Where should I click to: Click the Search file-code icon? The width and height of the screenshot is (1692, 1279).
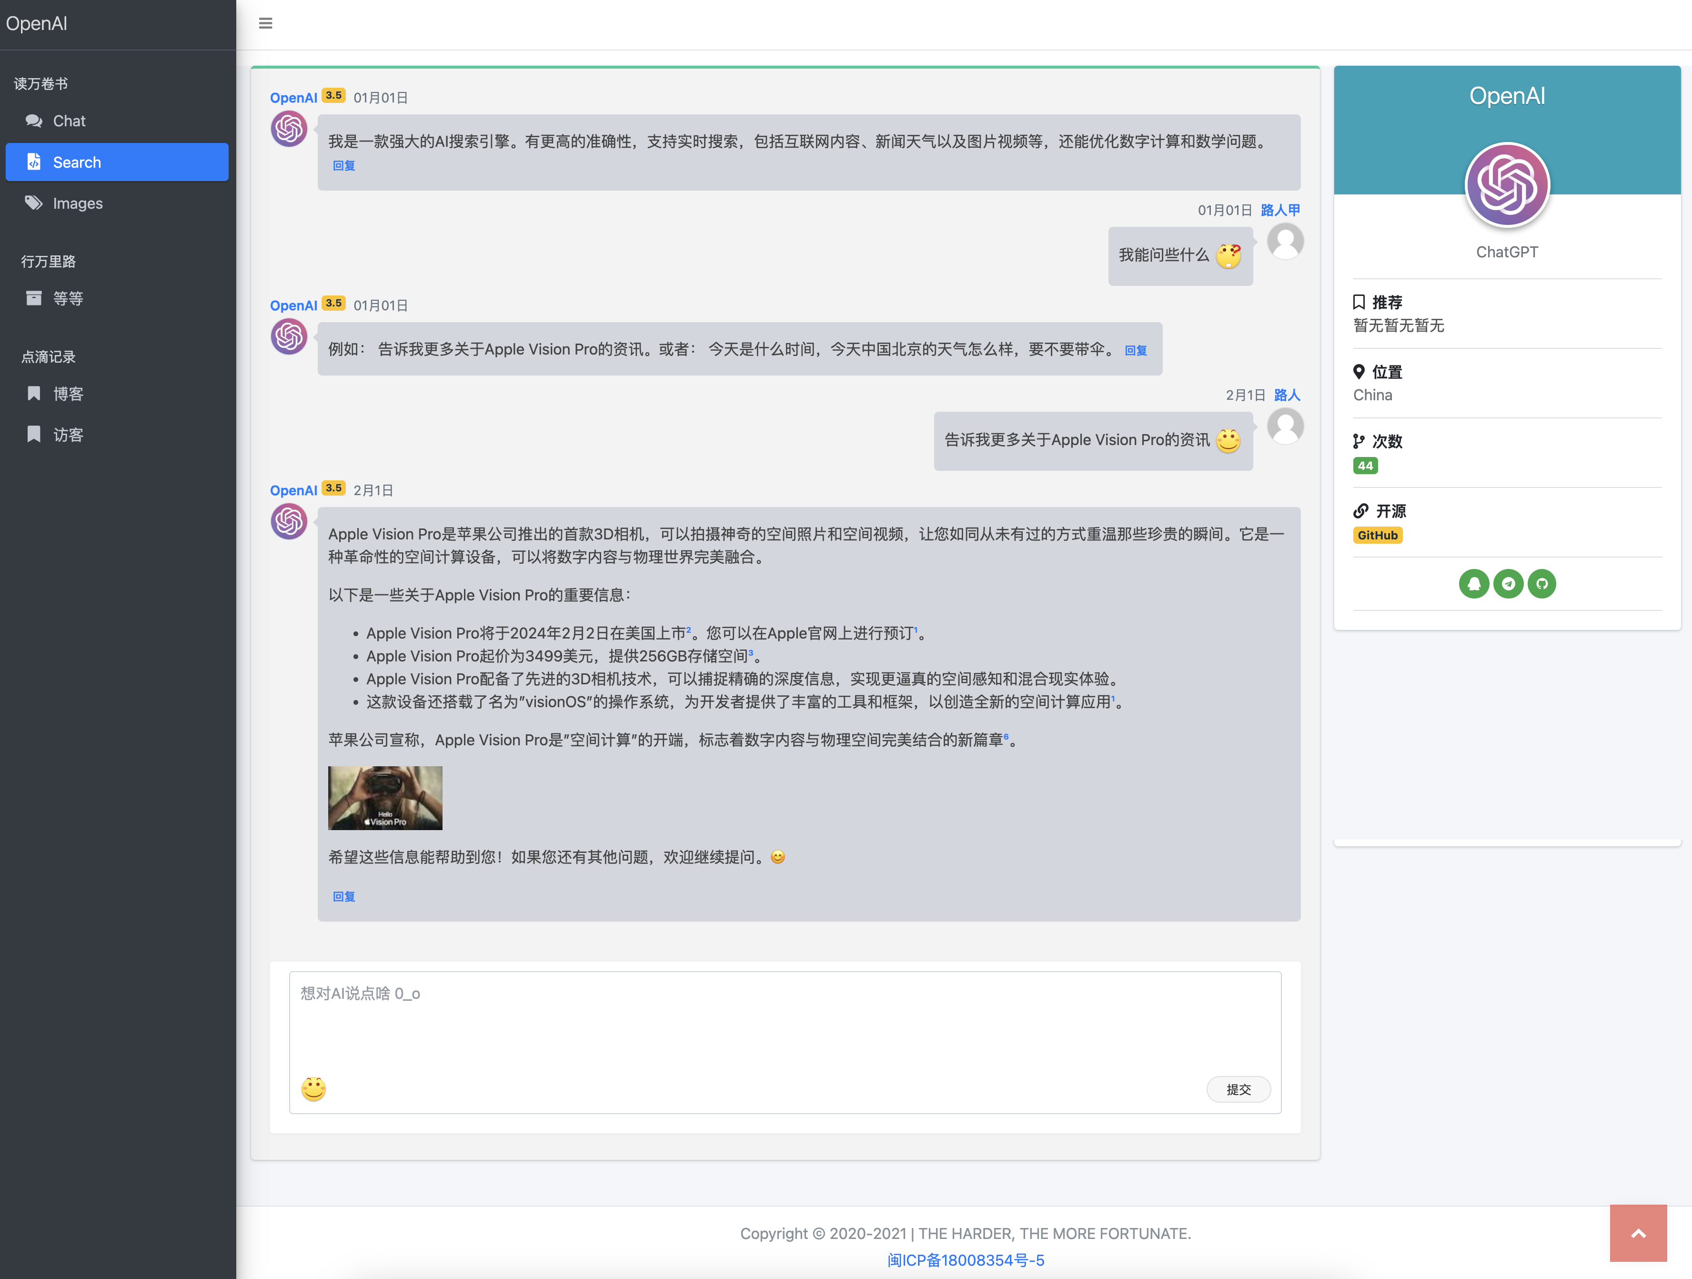[x=34, y=162]
